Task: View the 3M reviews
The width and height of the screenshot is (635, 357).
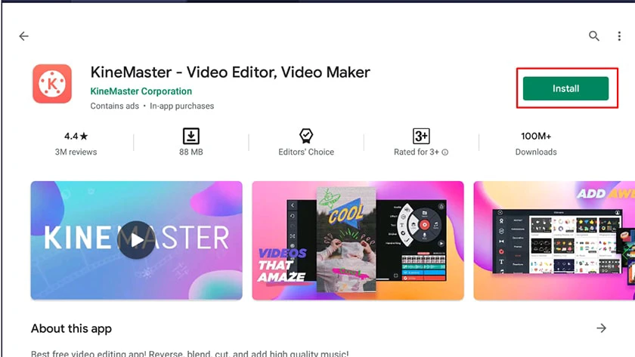Action: (76, 152)
